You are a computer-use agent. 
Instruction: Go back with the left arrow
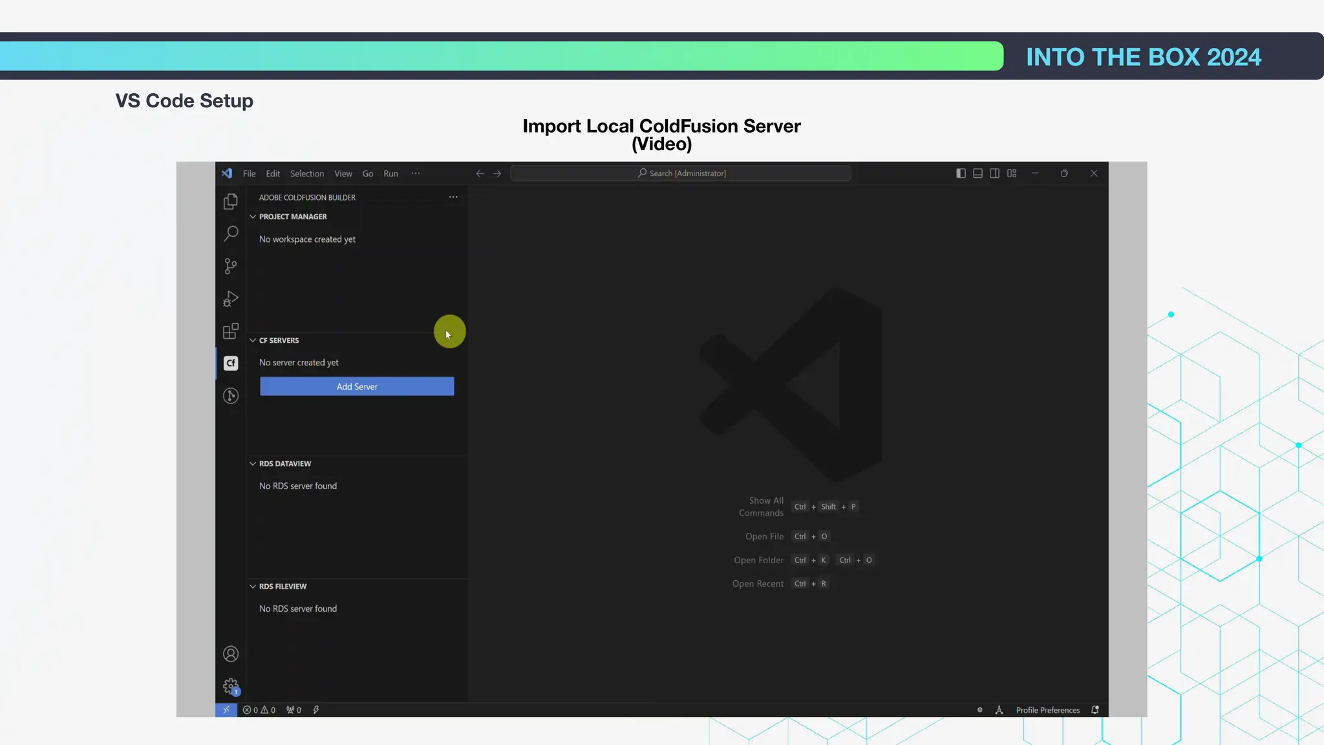(480, 173)
